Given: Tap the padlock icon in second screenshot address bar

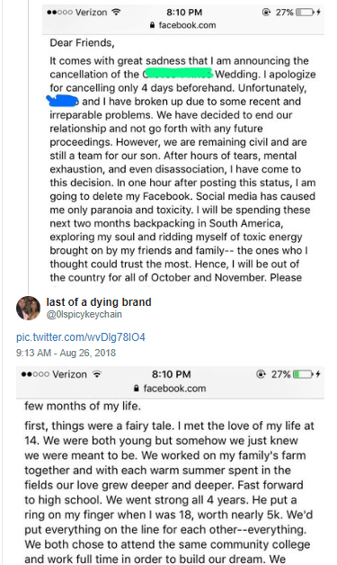Looking at the screenshot, I should pyautogui.click(x=136, y=389).
